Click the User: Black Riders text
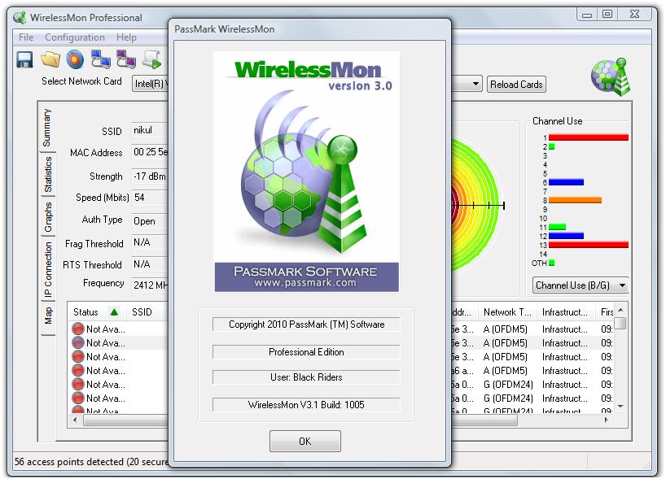The image size is (666, 479). pos(306,377)
